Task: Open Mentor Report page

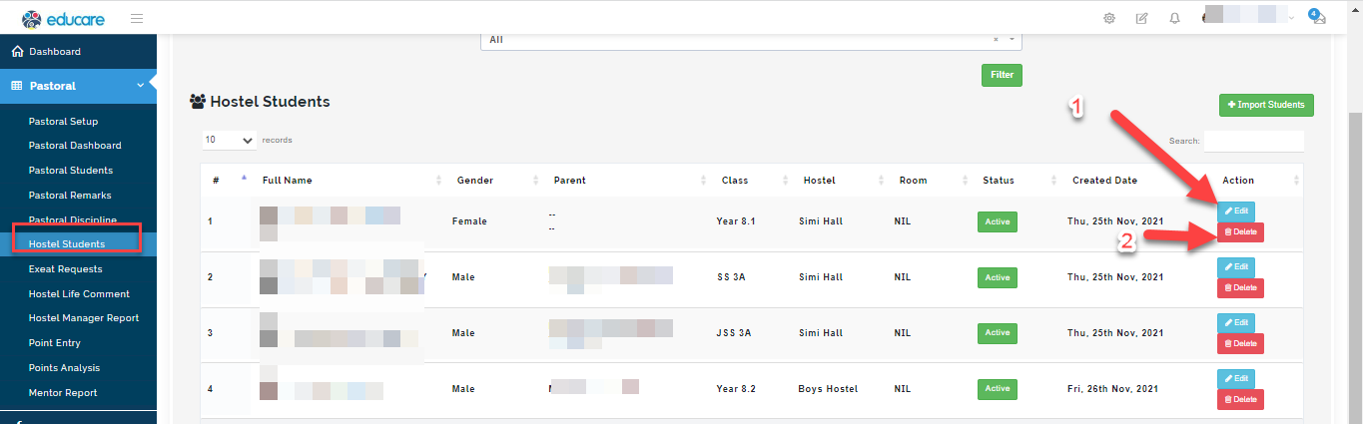Action: [x=63, y=393]
